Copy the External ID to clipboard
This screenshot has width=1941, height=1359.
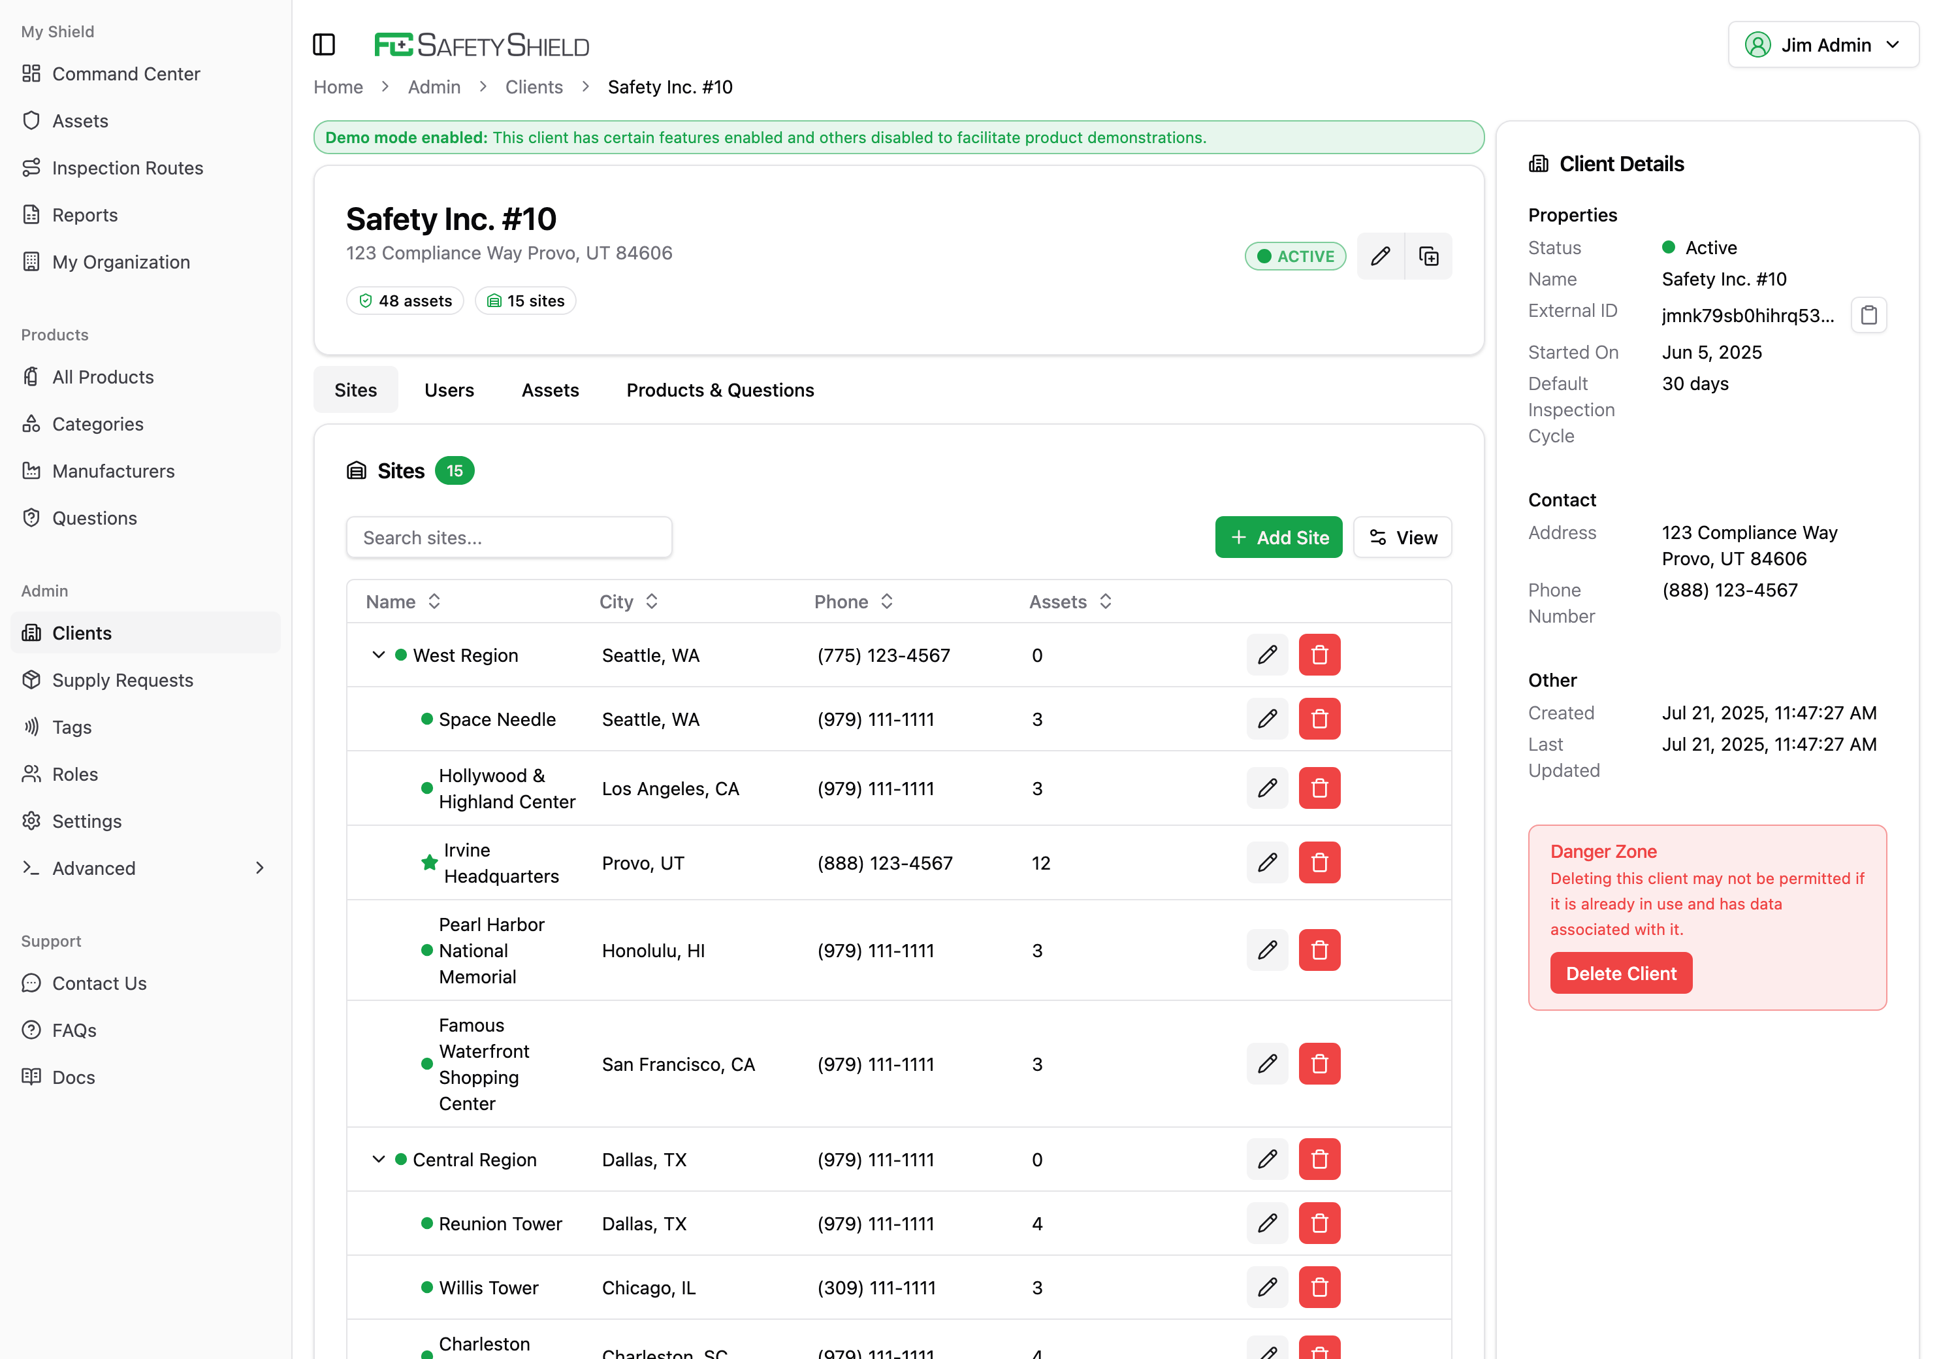pos(1869,316)
